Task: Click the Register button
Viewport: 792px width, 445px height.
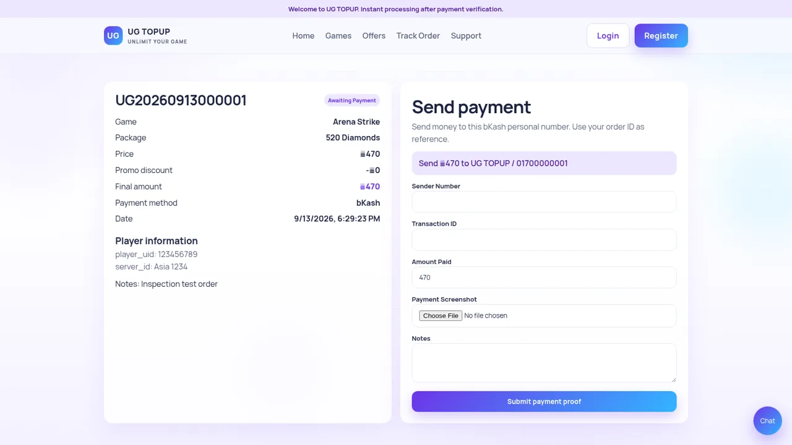Action: coord(661,36)
